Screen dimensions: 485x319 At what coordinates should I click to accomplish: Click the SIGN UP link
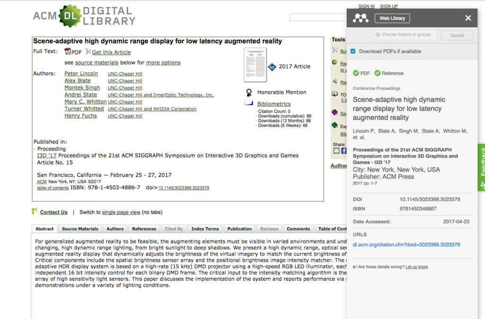389,6
